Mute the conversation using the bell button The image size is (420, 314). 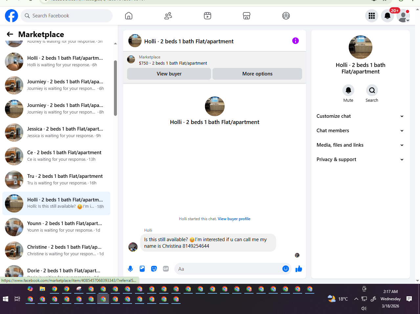point(348,90)
